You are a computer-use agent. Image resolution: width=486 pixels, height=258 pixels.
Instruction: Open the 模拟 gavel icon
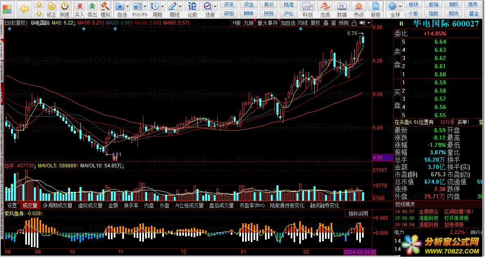pos(105,6)
